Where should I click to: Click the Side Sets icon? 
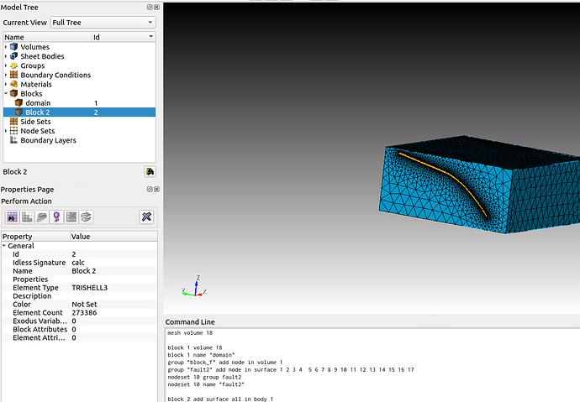point(13,121)
